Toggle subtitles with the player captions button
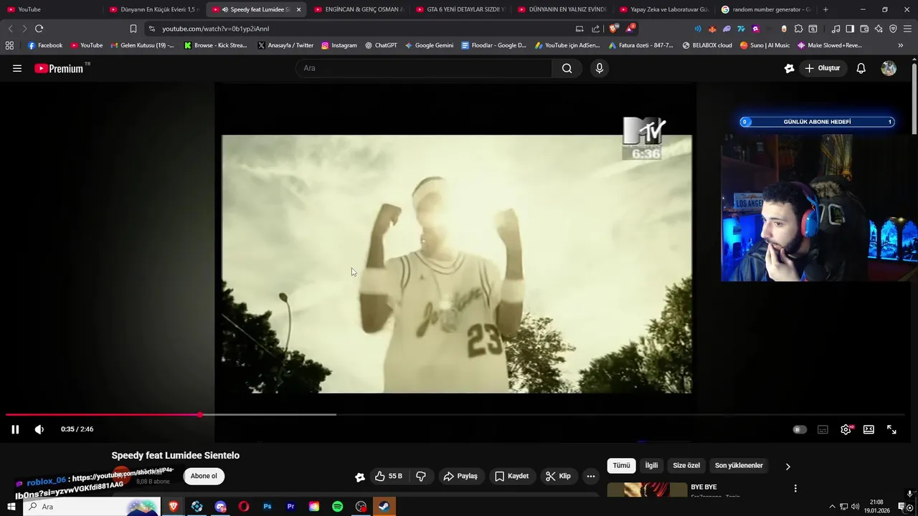The image size is (918, 516). point(823,429)
